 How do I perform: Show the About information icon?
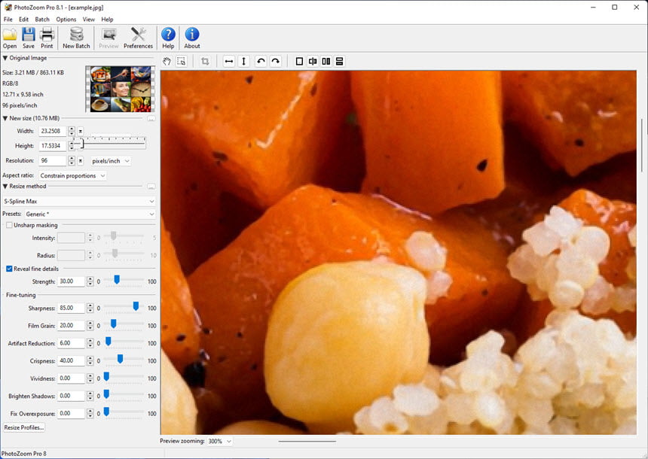pyautogui.click(x=191, y=38)
